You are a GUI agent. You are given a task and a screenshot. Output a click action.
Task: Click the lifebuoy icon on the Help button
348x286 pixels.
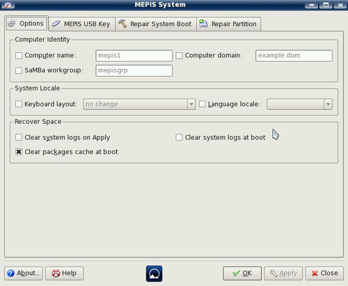pyautogui.click(x=56, y=273)
